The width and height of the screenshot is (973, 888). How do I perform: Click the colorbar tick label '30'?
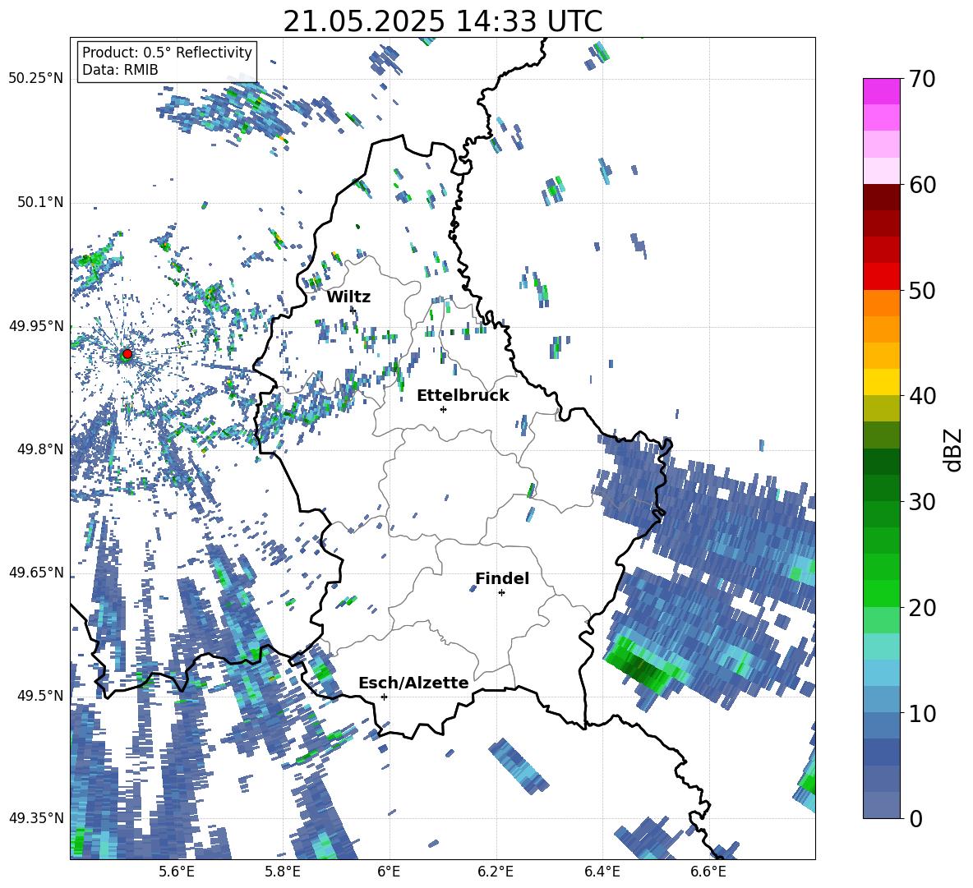pyautogui.click(x=921, y=502)
